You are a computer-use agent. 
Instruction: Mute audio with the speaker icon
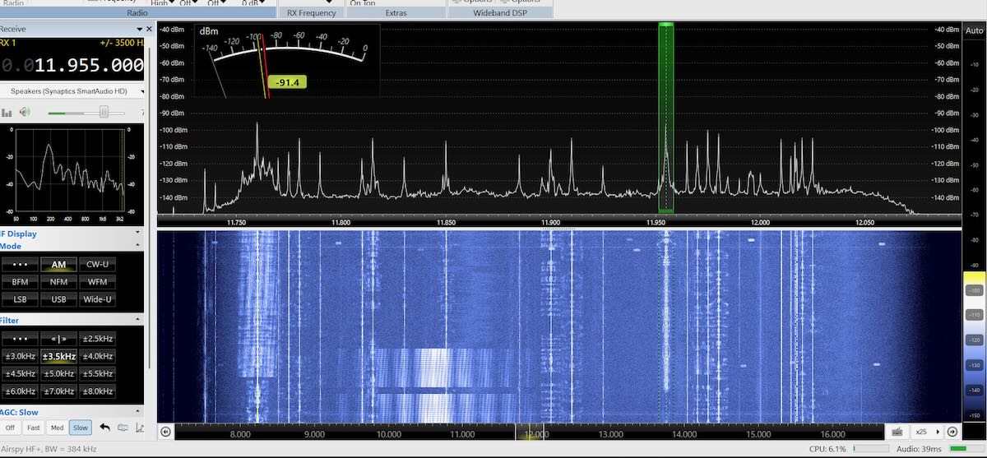point(25,113)
